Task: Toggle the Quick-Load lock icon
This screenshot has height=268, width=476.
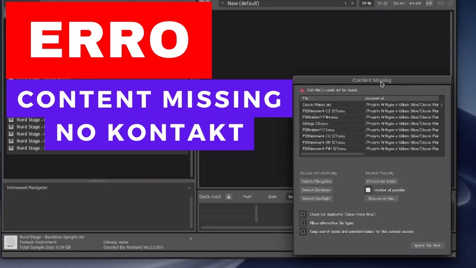Action: click(229, 197)
